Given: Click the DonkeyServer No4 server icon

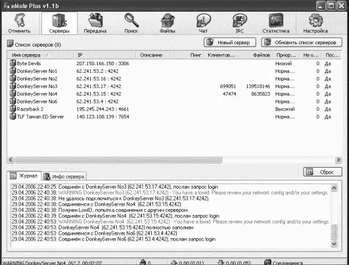Looking at the screenshot, I should click(x=13, y=94).
